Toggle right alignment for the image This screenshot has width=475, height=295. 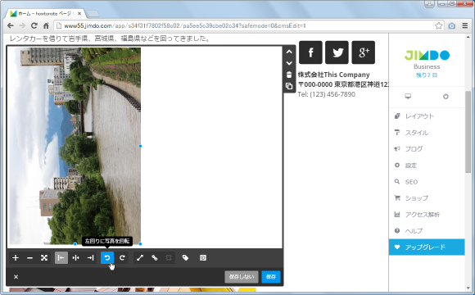[90, 257]
